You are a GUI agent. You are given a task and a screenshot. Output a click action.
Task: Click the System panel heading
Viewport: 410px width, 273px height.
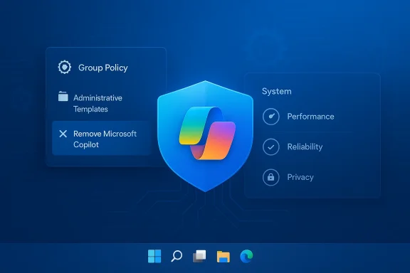coord(277,91)
